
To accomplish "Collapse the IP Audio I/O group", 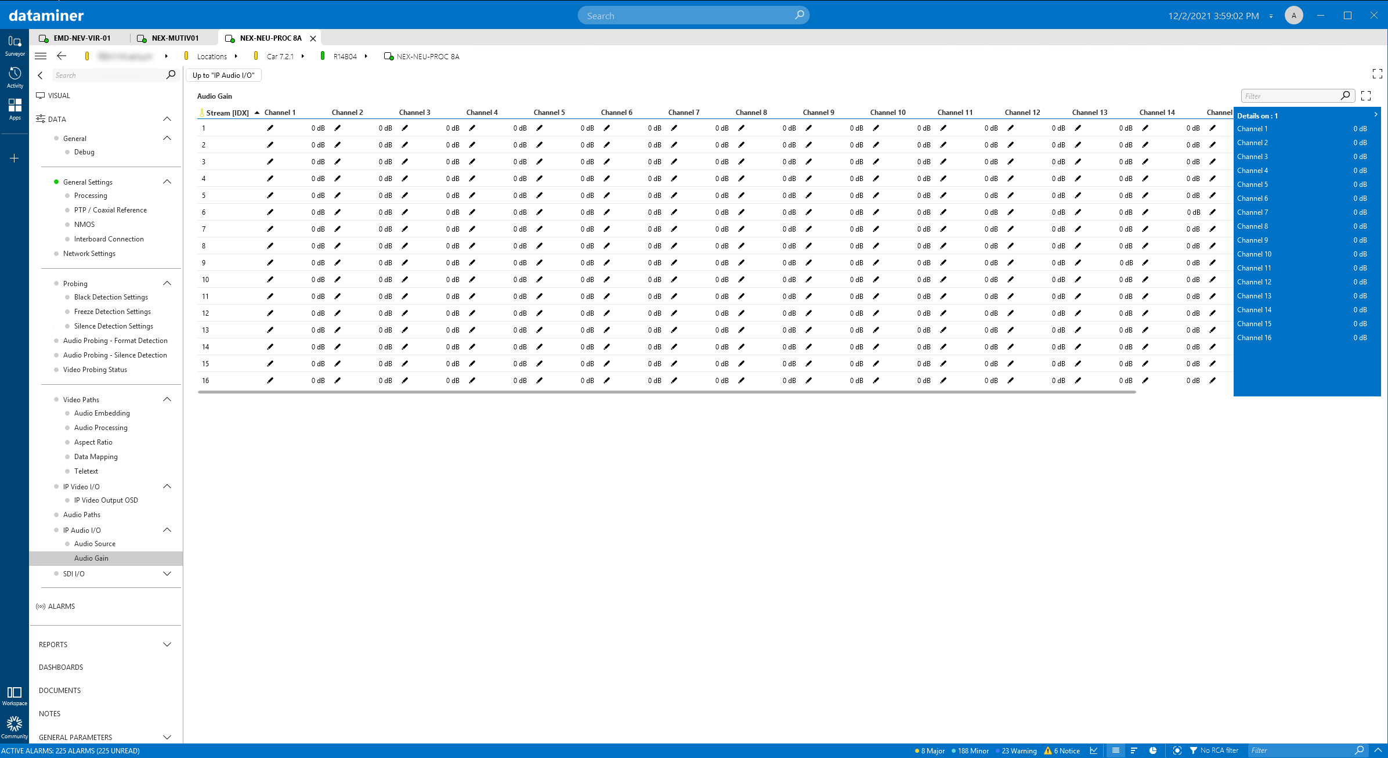I will click(x=167, y=530).
